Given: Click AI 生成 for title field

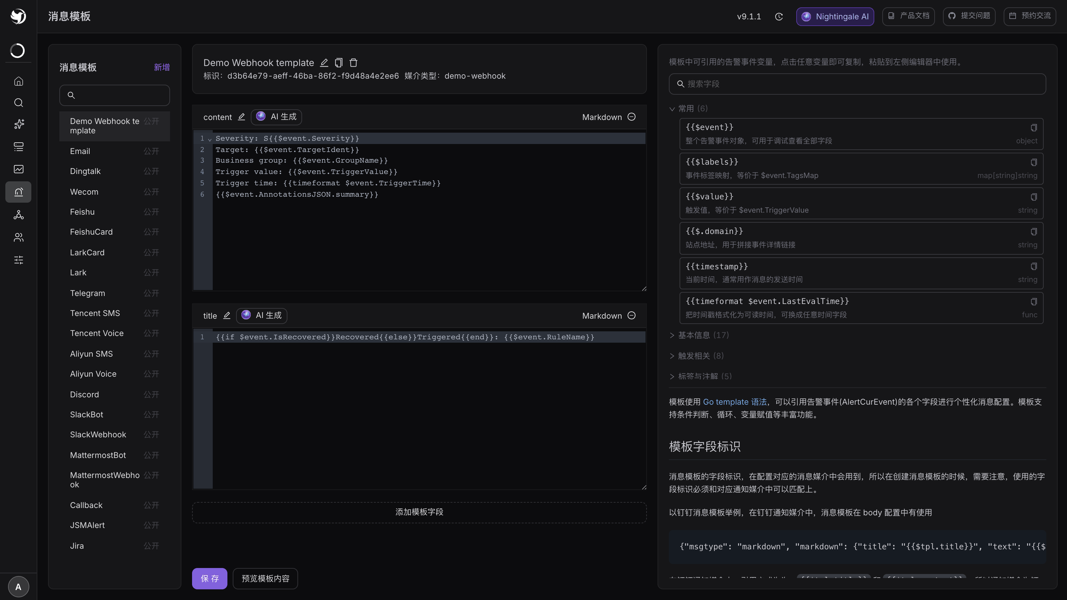Looking at the screenshot, I should (x=261, y=316).
